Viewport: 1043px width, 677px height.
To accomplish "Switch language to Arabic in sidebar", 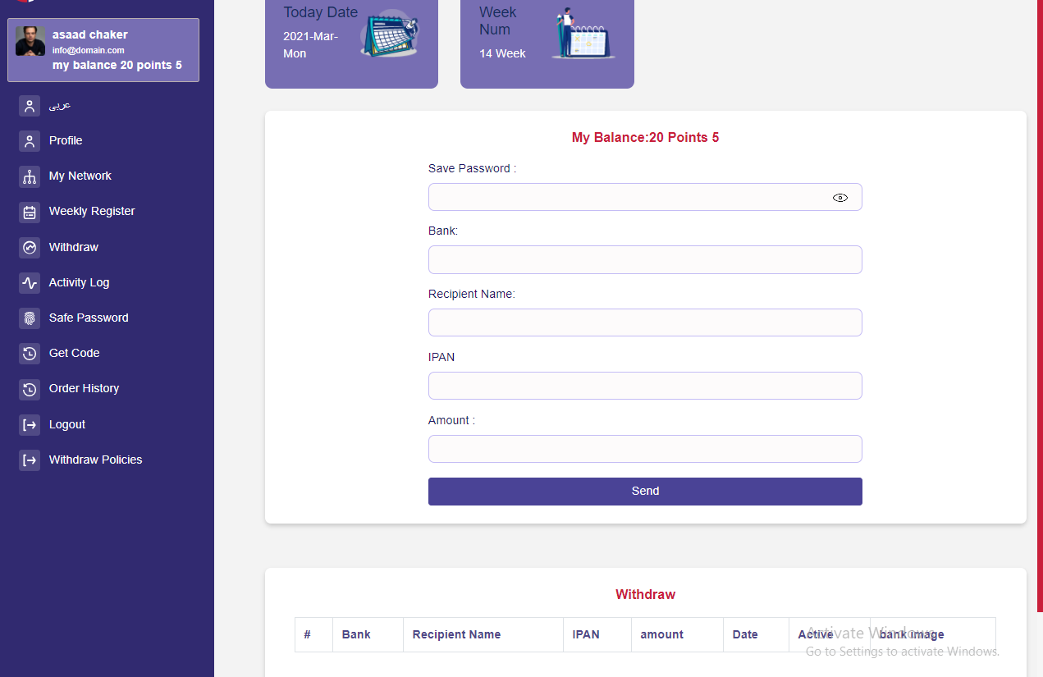I will tap(60, 105).
